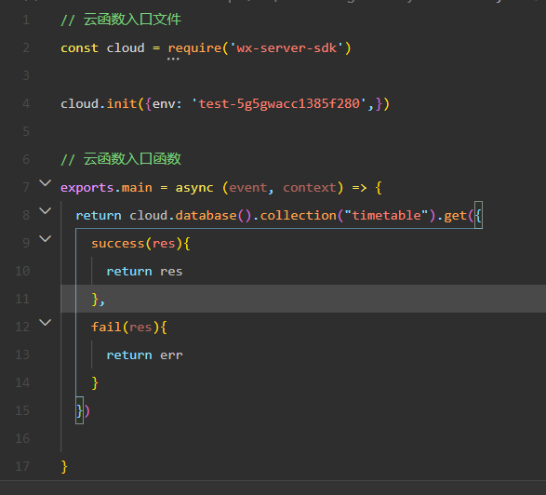Click line number 1 in gutter

click(x=26, y=20)
